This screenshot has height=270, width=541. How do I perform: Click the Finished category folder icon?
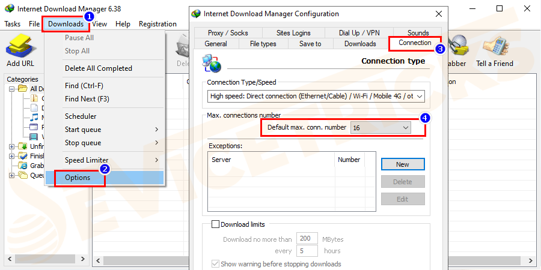point(23,156)
